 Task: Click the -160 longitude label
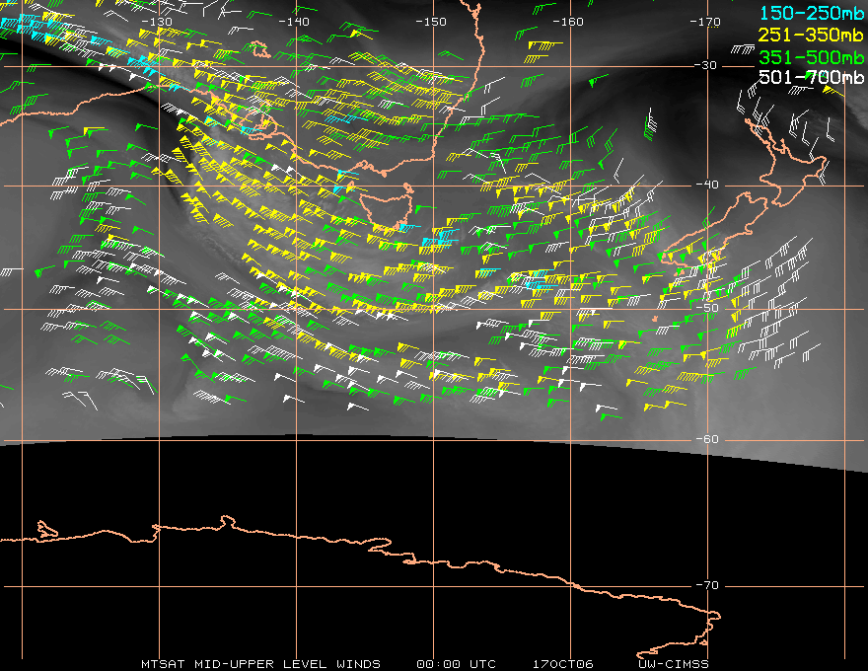click(x=568, y=22)
